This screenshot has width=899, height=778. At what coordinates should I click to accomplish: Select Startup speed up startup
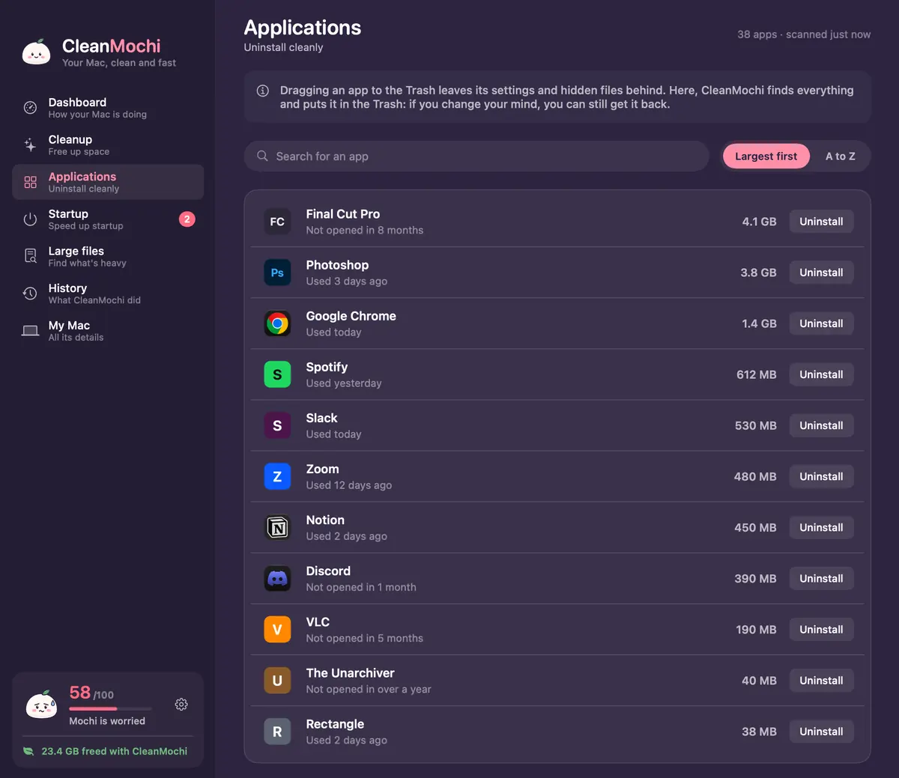tap(108, 219)
